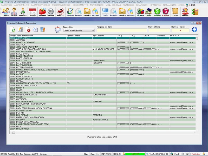Image resolution: width=208 pixels, height=156 pixels.
Task: Select the AGESPISA row
Action: [x=102, y=40]
